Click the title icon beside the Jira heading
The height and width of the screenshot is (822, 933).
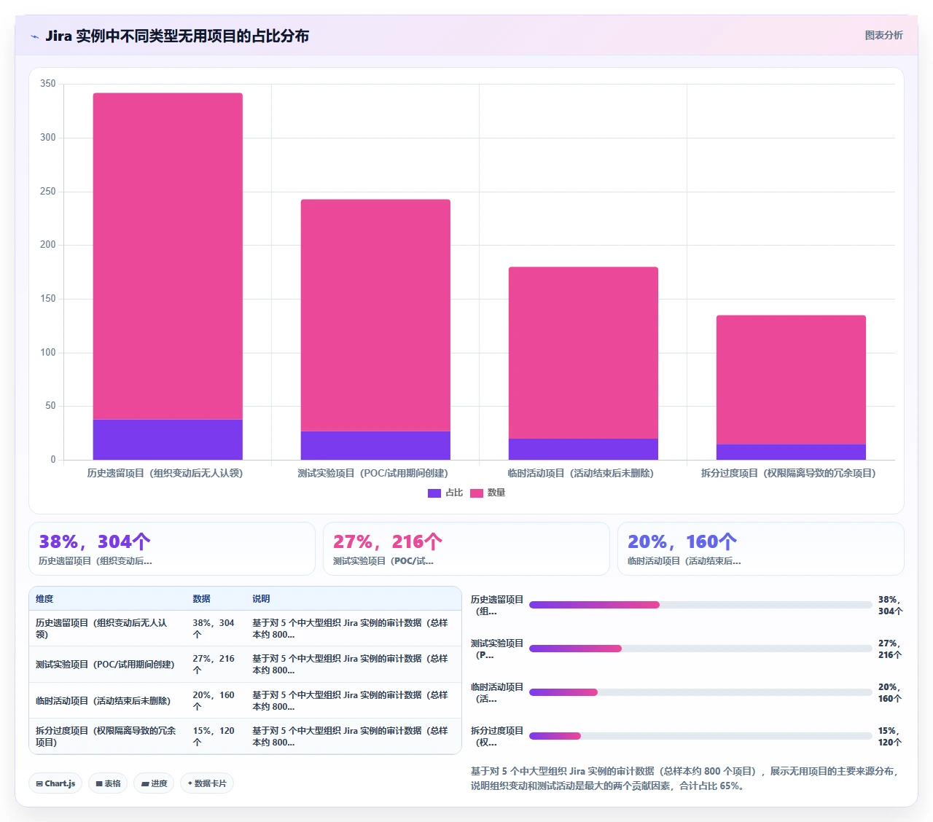34,36
